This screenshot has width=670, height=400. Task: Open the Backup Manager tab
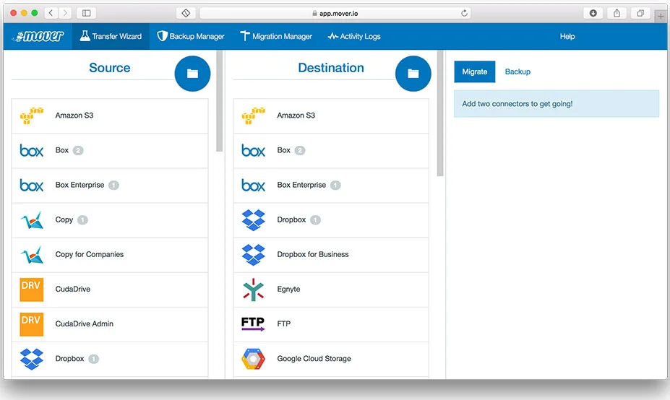click(x=191, y=36)
